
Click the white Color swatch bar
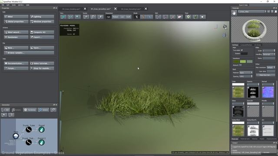point(238,84)
